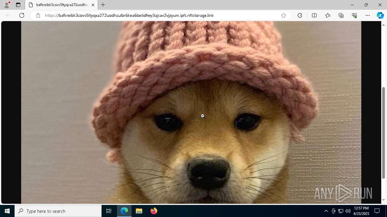Image resolution: width=387 pixels, height=217 pixels.
Task: Open the Extensions puzzle icon
Action: tap(300, 15)
